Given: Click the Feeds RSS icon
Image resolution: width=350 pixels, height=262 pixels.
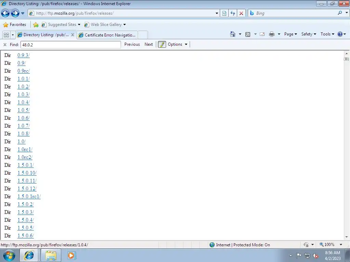Looking at the screenshot, I should tap(248, 34).
